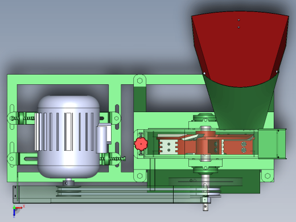This screenshot has height=222, width=296.
Task: Click the red star hand knob
Action: point(141,144)
